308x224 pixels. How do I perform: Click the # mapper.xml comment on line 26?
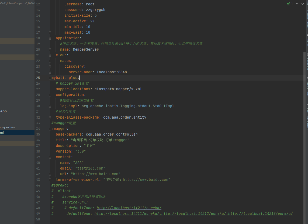click(x=72, y=84)
